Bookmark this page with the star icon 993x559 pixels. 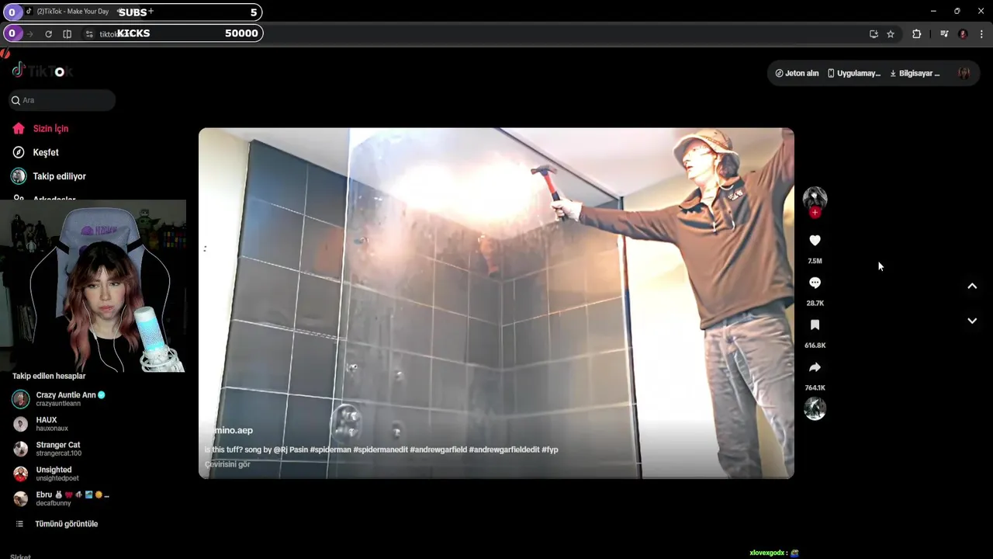pyautogui.click(x=891, y=34)
